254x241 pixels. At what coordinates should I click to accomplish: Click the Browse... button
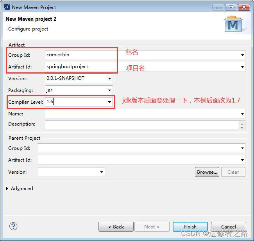pos(207,172)
